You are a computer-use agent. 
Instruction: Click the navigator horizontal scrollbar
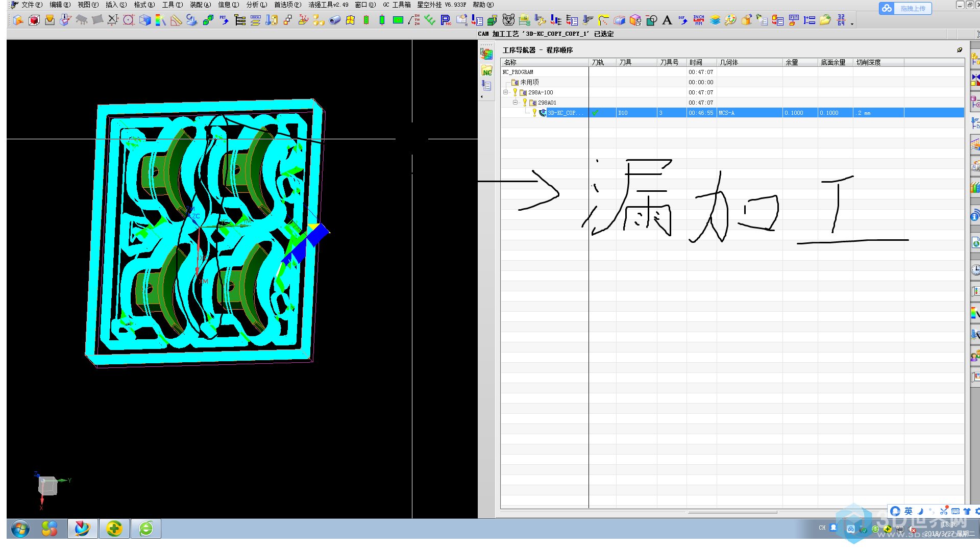(x=732, y=512)
